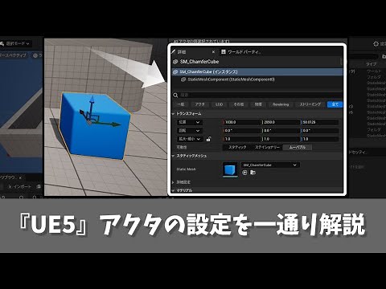Click the rotation X value field
Image resolution: width=386 pixels, height=289 pixels.
point(241,131)
